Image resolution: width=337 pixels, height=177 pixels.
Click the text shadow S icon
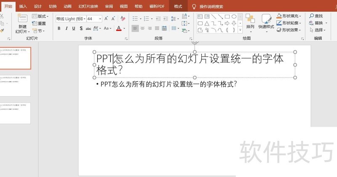point(81,29)
